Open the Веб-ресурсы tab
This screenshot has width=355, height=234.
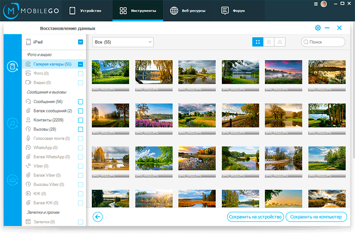[x=189, y=11]
